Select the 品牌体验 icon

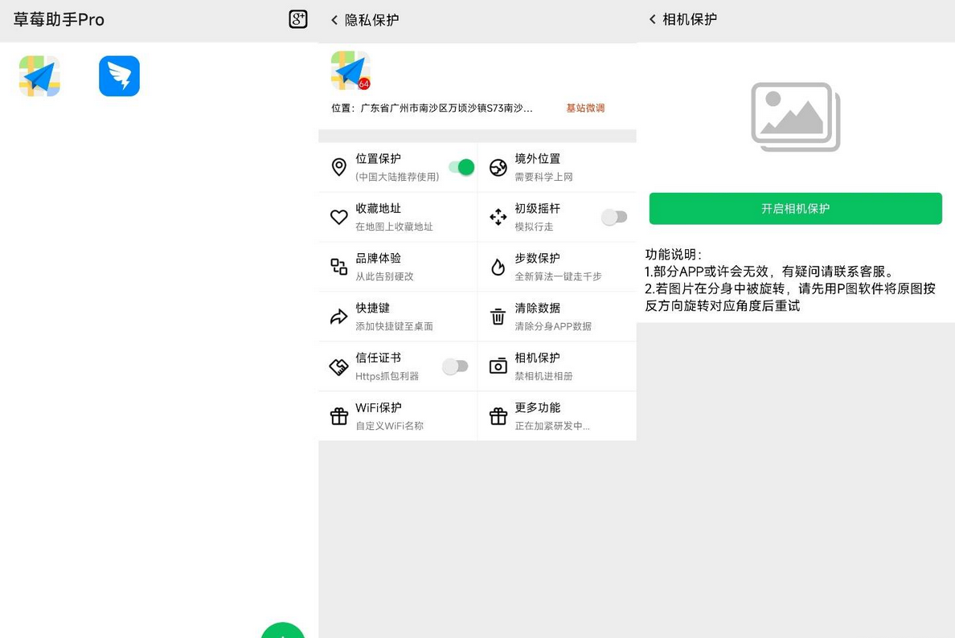point(338,266)
